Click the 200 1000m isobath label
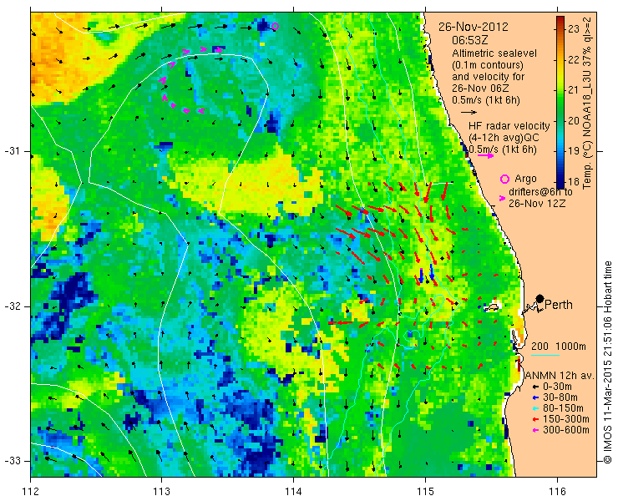The height and width of the screenshot is (501, 618). point(559,347)
